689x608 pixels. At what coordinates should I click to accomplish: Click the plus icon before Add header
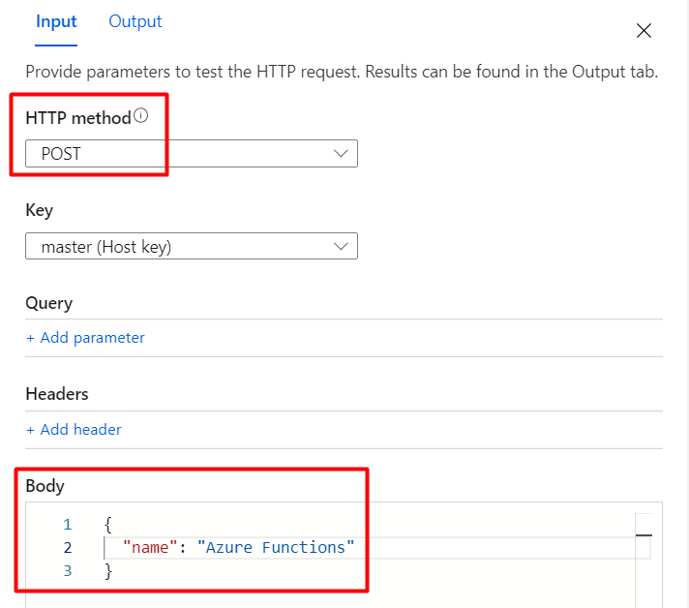pyautogui.click(x=30, y=429)
